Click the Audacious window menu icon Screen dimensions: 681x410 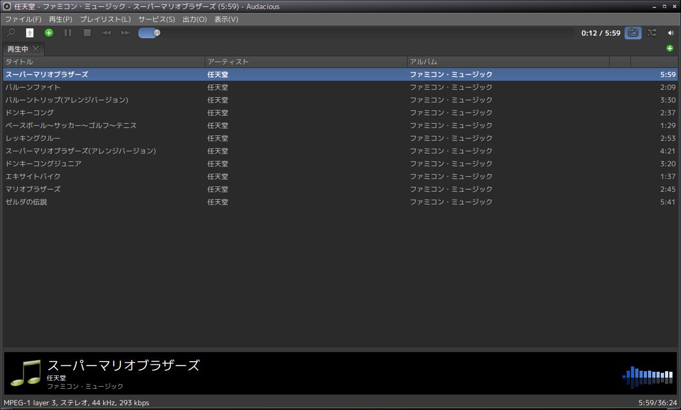(7, 6)
